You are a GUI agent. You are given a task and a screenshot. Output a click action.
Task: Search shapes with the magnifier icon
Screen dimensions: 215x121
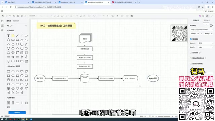26,26
